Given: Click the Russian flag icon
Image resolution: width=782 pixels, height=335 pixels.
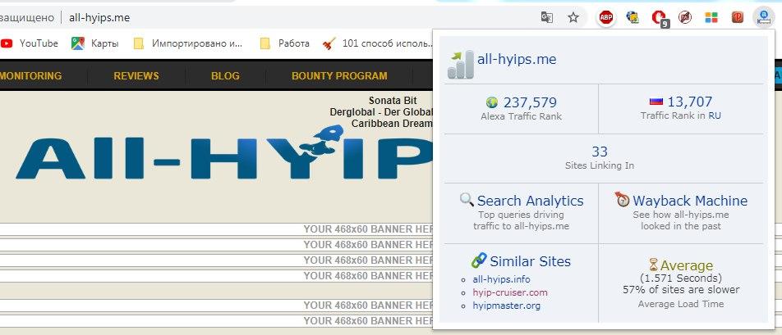Looking at the screenshot, I should pos(655,102).
